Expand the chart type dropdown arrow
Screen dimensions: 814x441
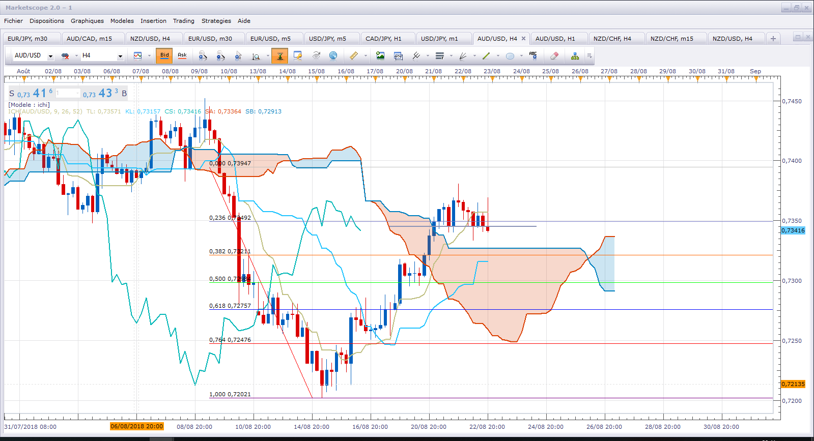(x=149, y=56)
